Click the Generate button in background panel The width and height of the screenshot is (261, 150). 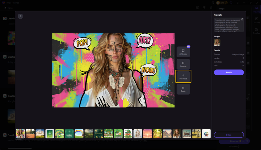234,141
